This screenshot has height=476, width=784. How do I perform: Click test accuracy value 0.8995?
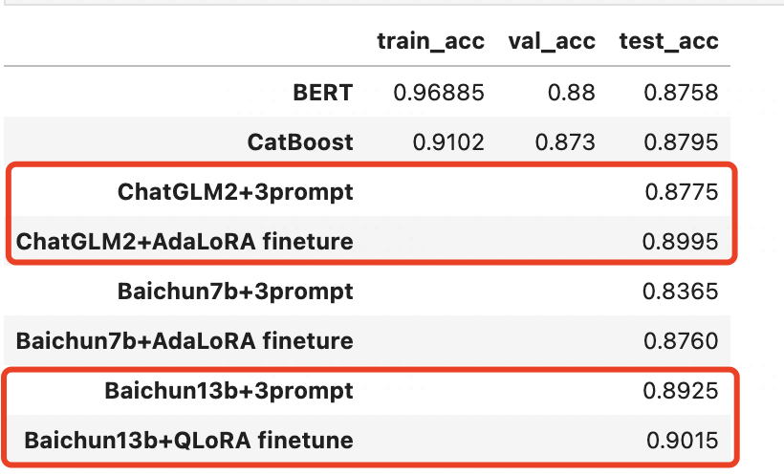coord(680,242)
